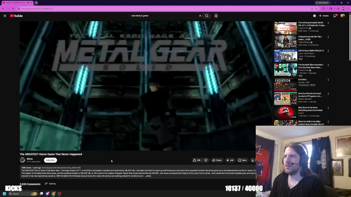Open options for Scorn video
The height and width of the screenshot is (197, 351).
click(x=328, y=108)
